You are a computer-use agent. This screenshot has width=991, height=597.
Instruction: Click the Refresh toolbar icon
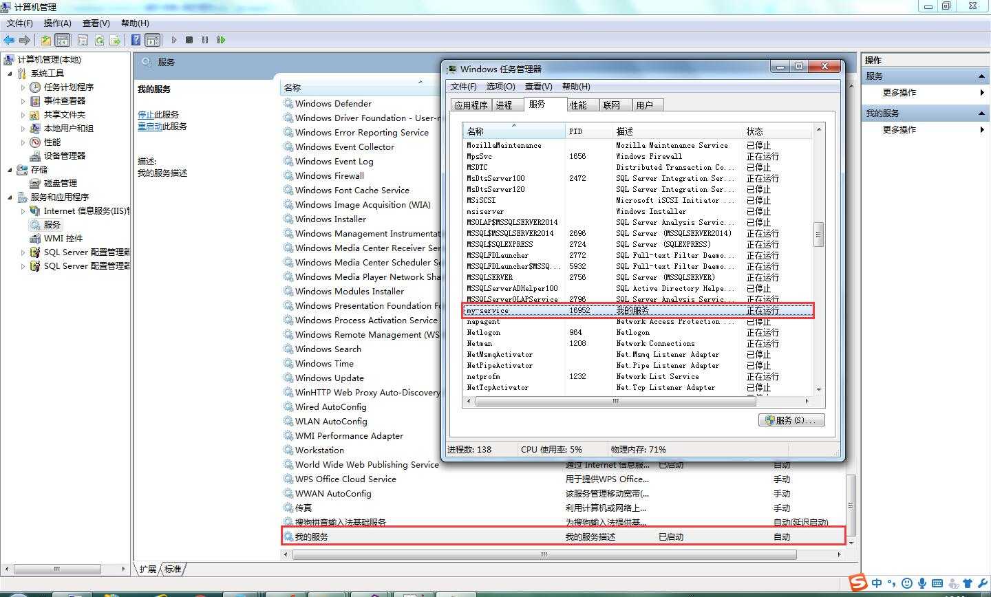tap(99, 40)
